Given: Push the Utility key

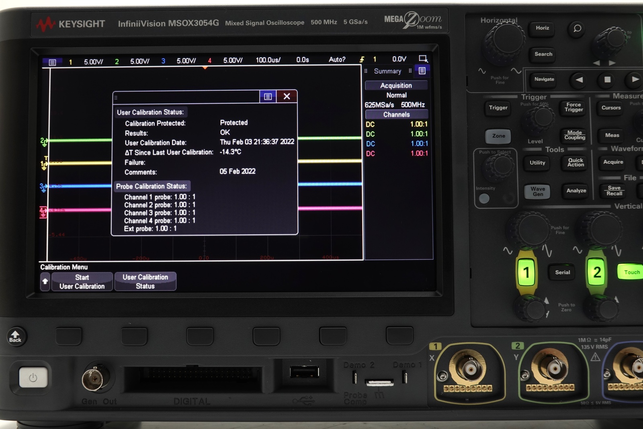Looking at the screenshot, I should pyautogui.click(x=537, y=163).
